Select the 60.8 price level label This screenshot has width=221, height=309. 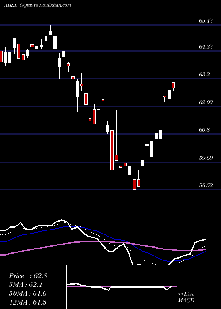tap(204, 130)
